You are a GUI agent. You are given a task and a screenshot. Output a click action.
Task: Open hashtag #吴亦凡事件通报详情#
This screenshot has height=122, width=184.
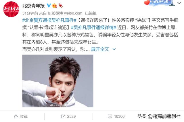[94, 27]
